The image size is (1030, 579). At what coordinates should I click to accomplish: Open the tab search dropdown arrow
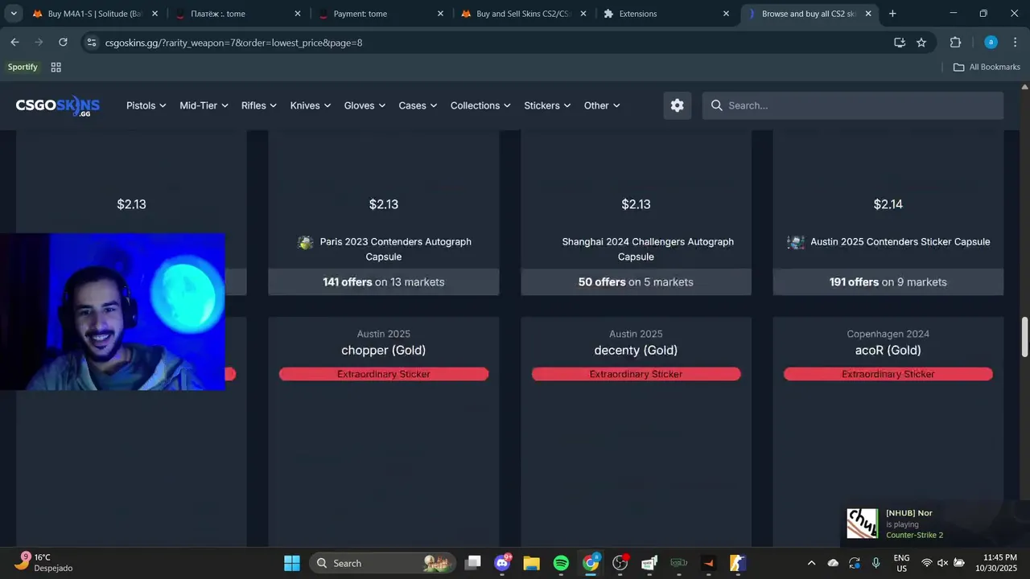pyautogui.click(x=14, y=14)
